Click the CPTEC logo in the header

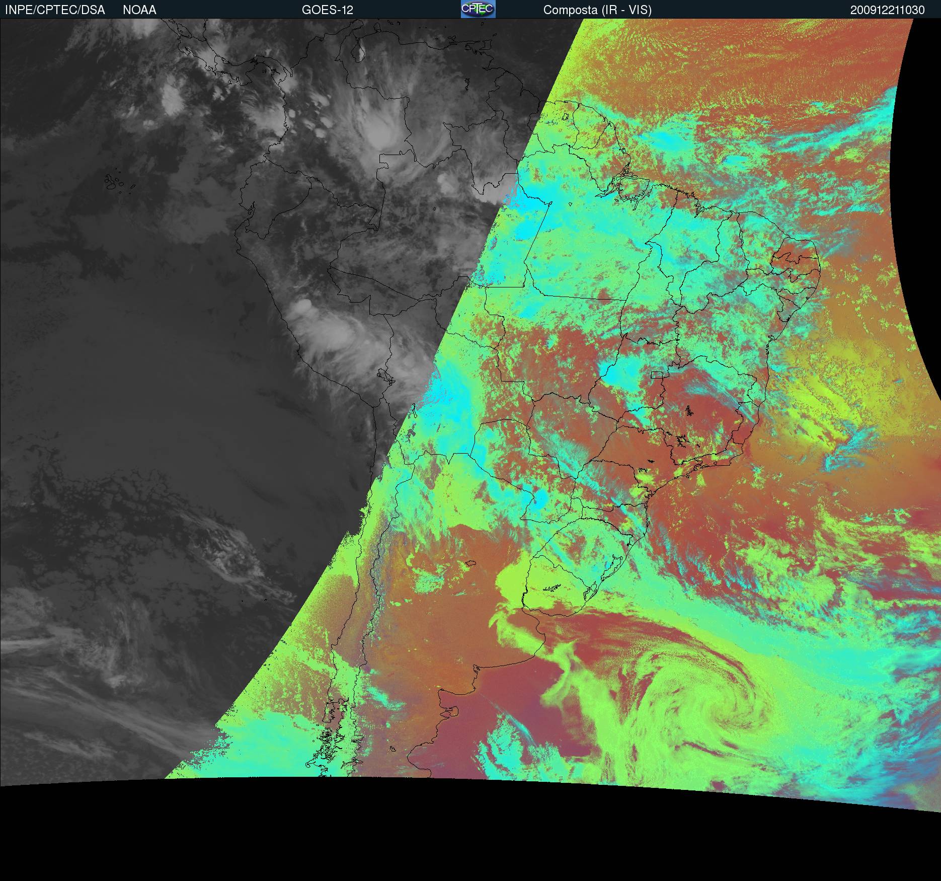click(x=478, y=9)
